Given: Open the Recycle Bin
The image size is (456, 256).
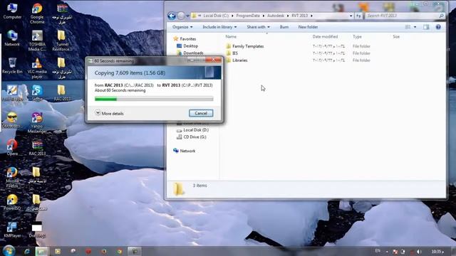Looking at the screenshot, I should [x=12, y=65].
